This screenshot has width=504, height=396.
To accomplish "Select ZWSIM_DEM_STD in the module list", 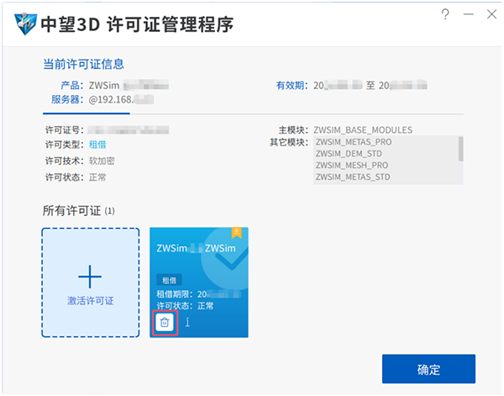I will point(349,154).
